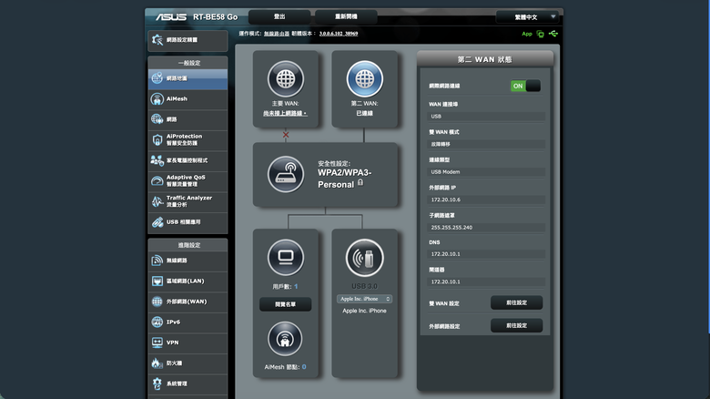710x399 pixels.
Task: Open the Apple Inc. iPhone USB device dropdown
Action: tap(364, 299)
